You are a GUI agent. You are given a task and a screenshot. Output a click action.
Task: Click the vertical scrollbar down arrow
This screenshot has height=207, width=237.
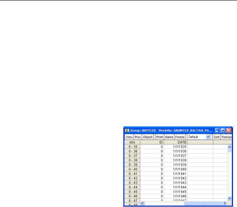(x=230, y=198)
